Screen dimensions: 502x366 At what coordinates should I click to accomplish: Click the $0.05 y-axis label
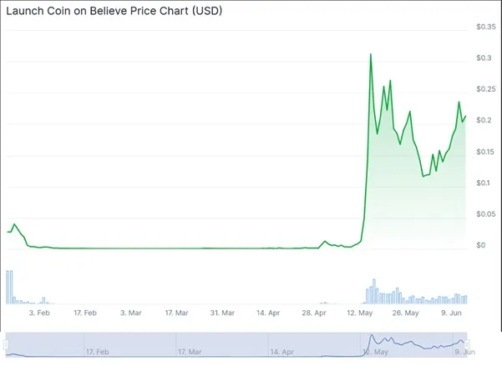pos(485,214)
